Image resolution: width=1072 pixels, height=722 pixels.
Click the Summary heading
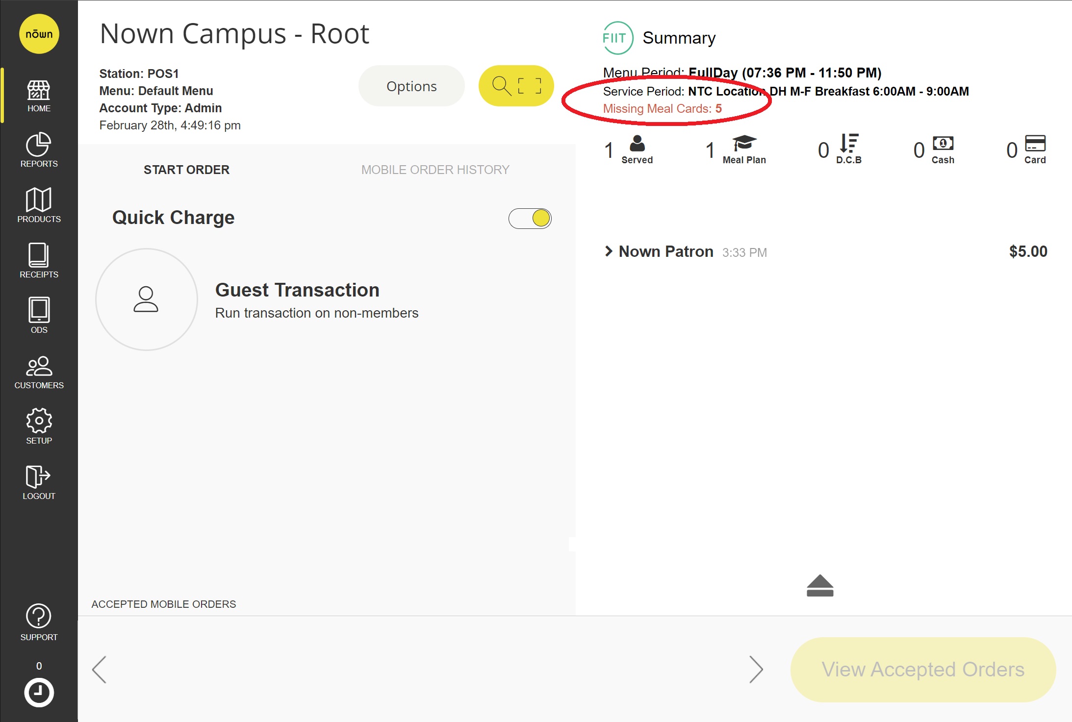tap(679, 38)
